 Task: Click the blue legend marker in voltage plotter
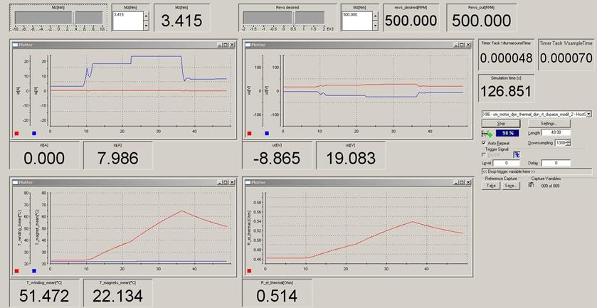tap(267, 133)
